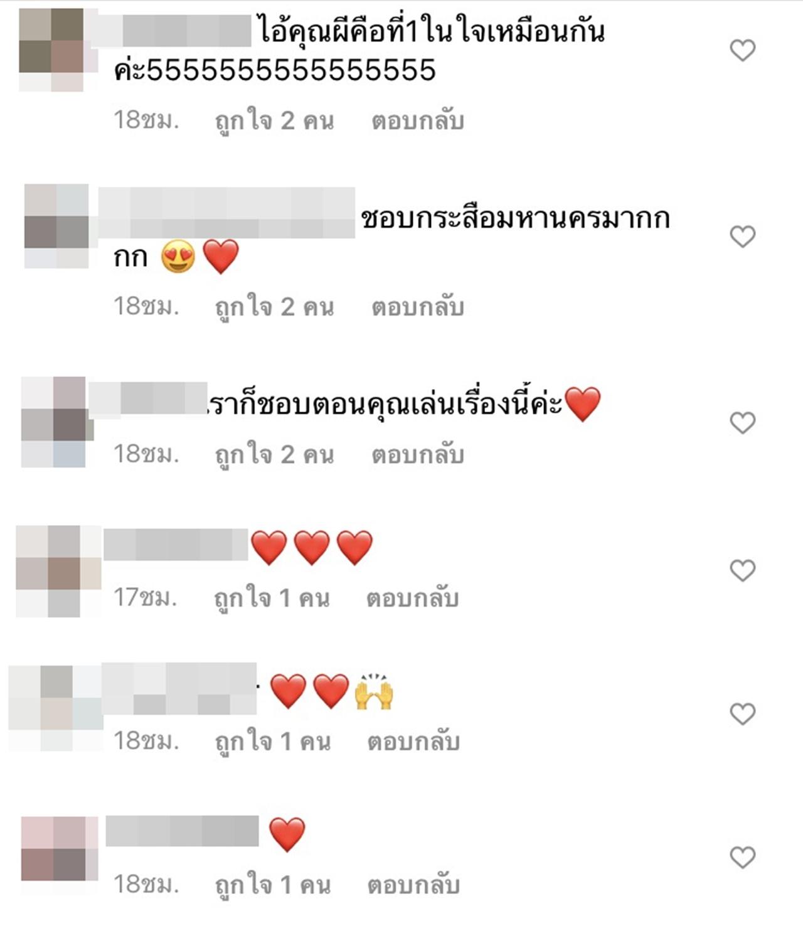
Task: Click ตอบกลับ under the กระสือมหานคร comment
Action: [418, 307]
